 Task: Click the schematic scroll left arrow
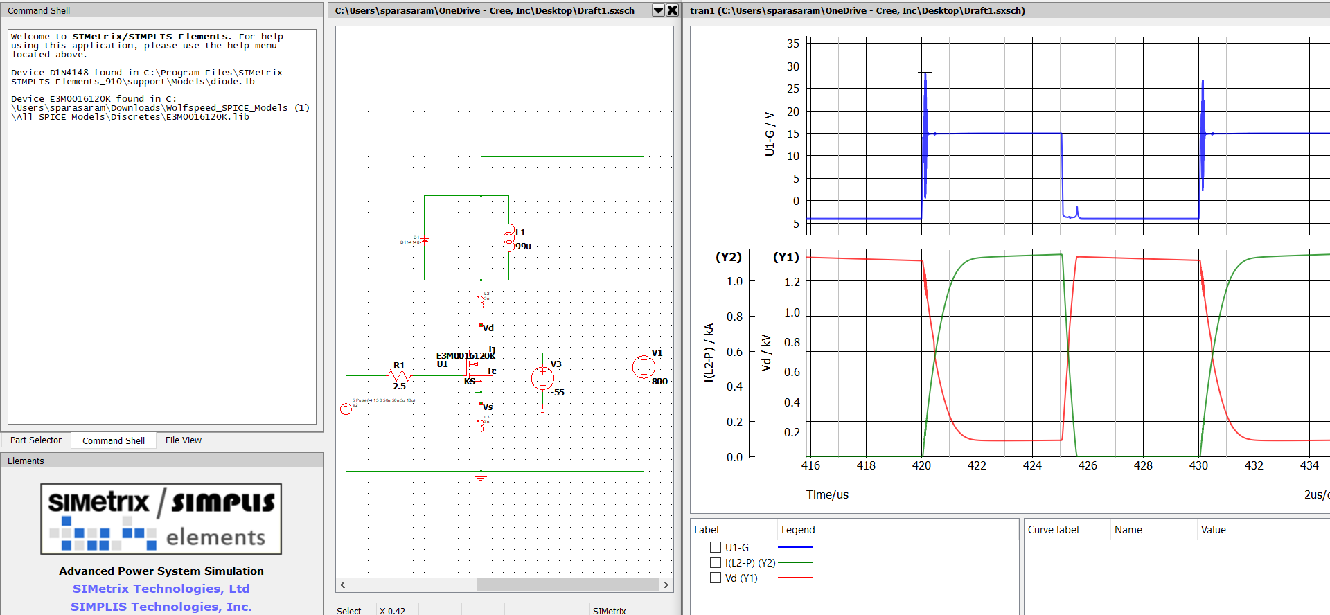click(x=342, y=585)
